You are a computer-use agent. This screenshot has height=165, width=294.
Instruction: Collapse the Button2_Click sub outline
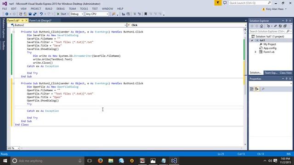13,83
